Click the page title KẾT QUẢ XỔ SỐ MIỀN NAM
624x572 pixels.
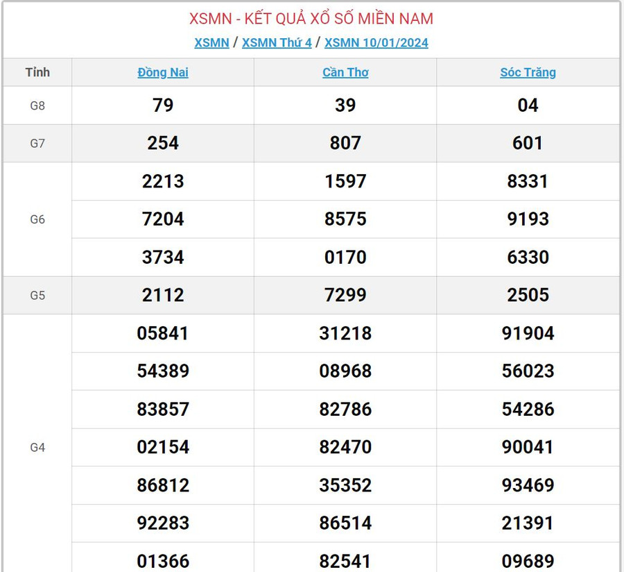[311, 19]
